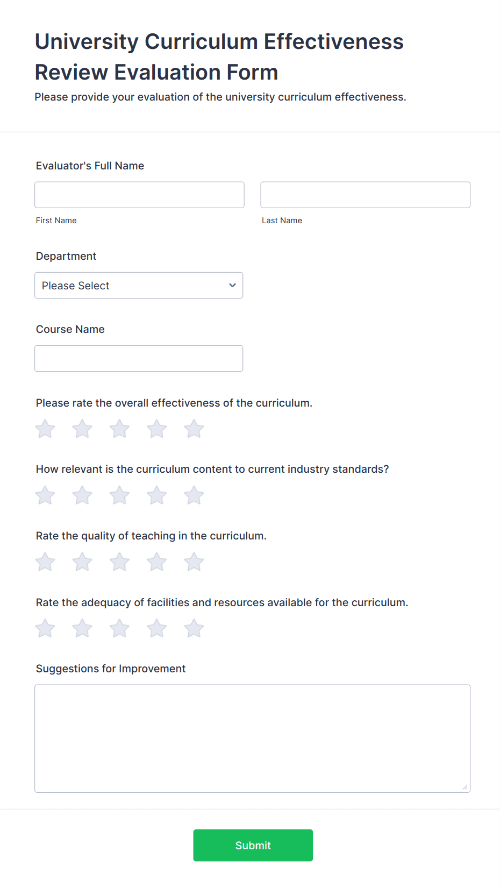This screenshot has width=500, height=888.
Task: Click the second star for teaching quality
Action: [x=82, y=562]
